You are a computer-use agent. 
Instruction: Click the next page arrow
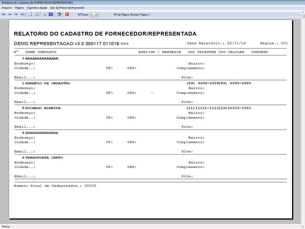coord(16,15)
